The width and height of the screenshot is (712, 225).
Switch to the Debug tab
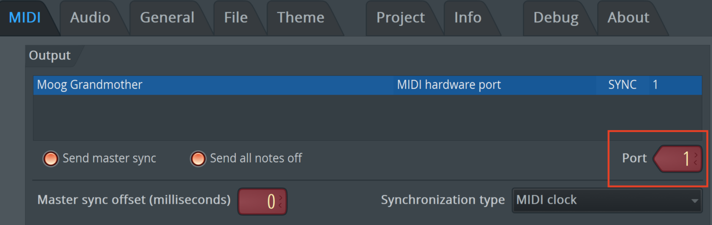click(x=555, y=18)
